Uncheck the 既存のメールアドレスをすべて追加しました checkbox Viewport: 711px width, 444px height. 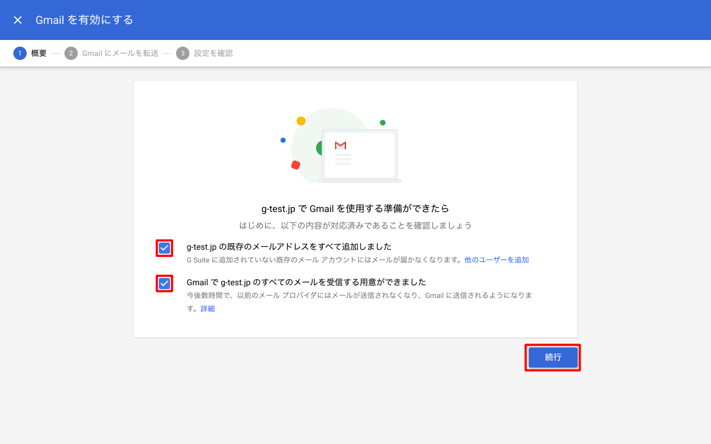click(x=164, y=248)
